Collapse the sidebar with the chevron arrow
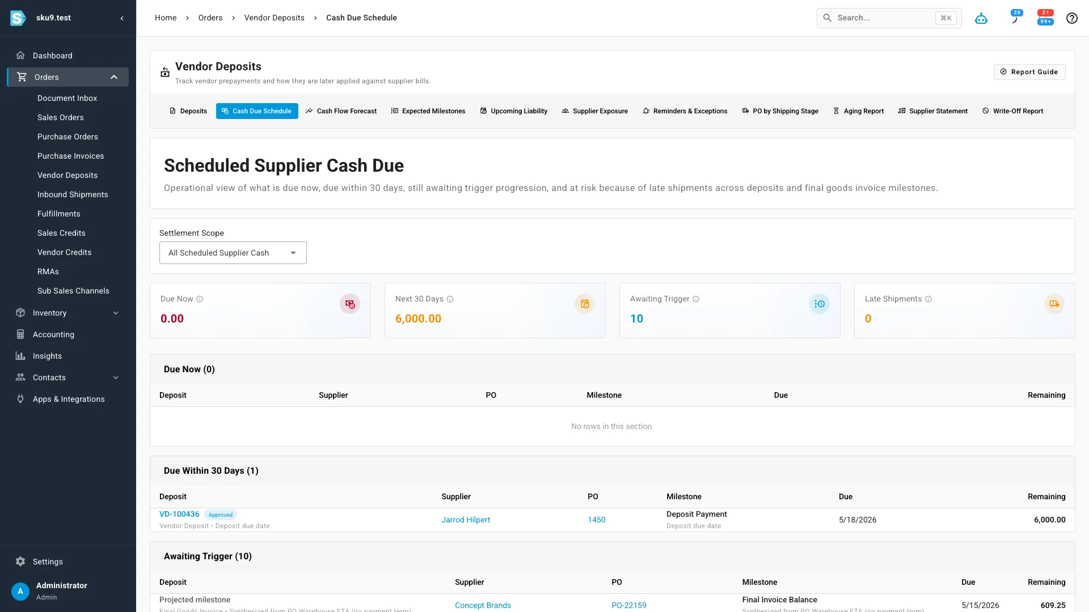This screenshot has width=1089, height=612. [122, 18]
